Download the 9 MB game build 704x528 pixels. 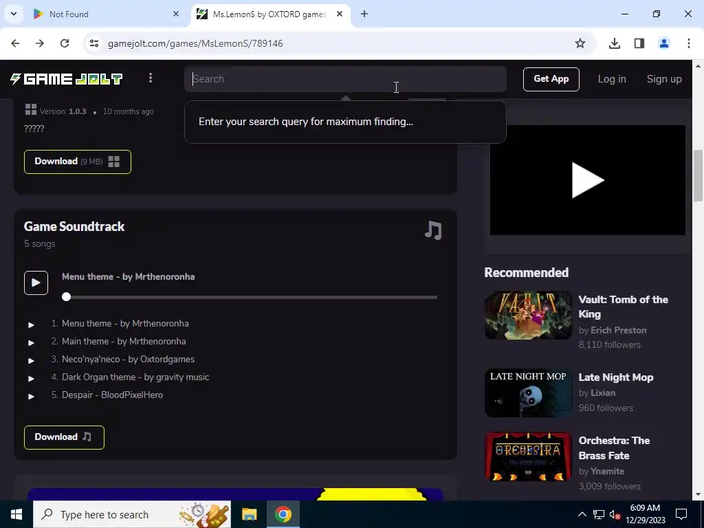click(78, 162)
